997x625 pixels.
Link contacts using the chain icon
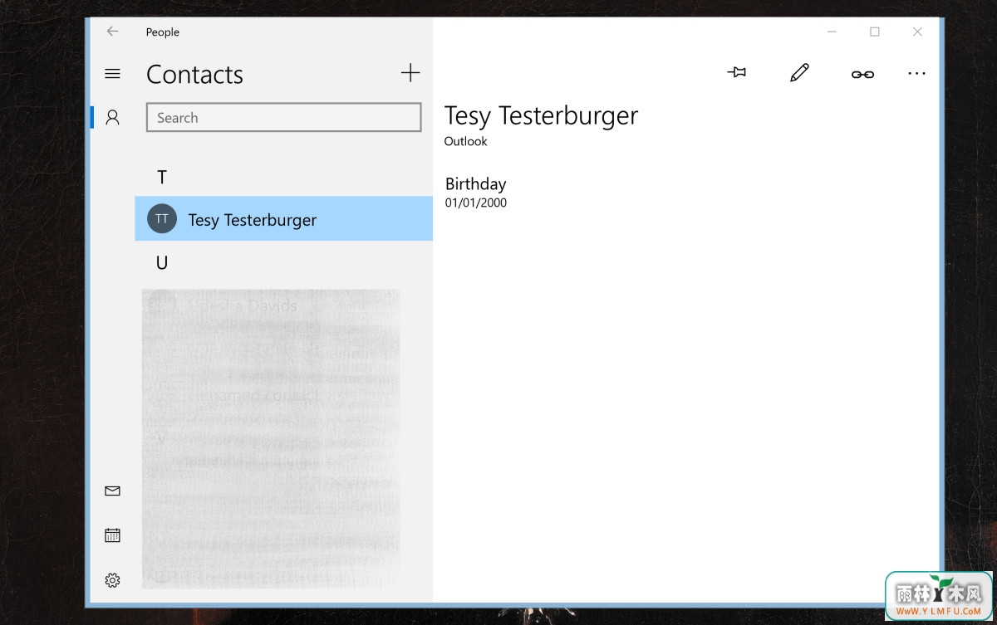tap(862, 74)
